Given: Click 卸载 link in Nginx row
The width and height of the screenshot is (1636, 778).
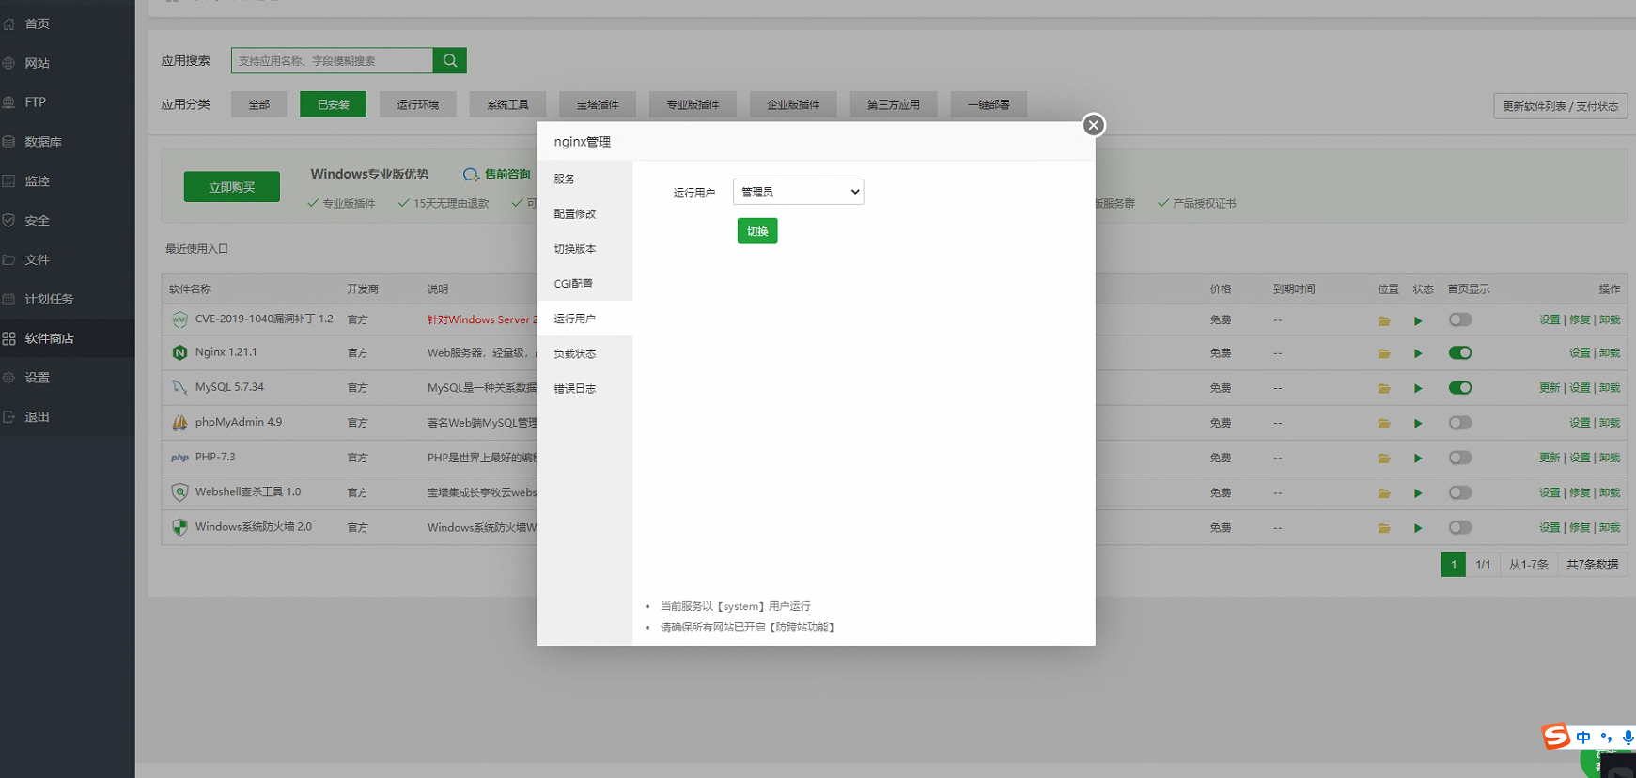Looking at the screenshot, I should tap(1610, 353).
